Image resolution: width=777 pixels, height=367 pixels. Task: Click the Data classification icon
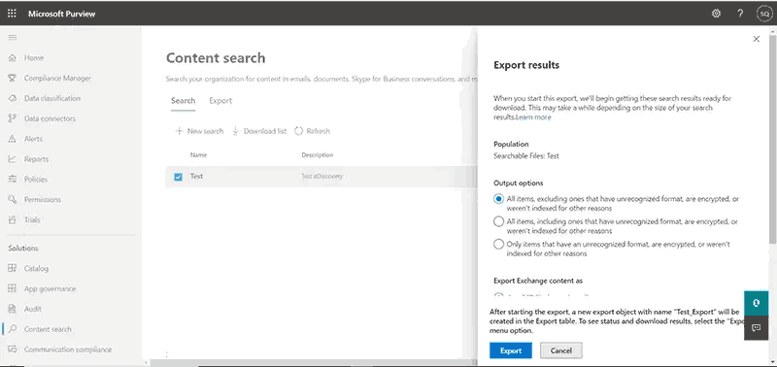tap(13, 99)
